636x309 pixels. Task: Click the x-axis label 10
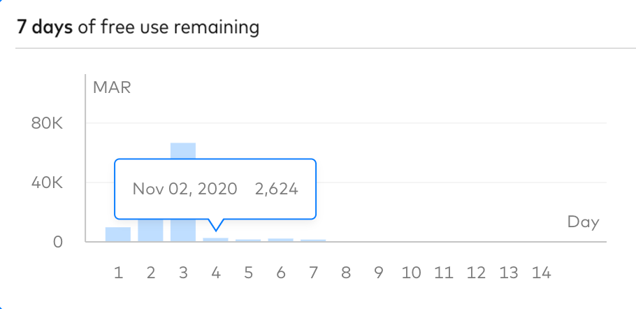(x=411, y=273)
